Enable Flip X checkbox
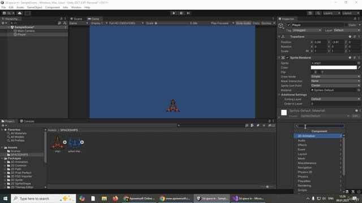The width and height of the screenshot is (362, 203). (312, 72)
